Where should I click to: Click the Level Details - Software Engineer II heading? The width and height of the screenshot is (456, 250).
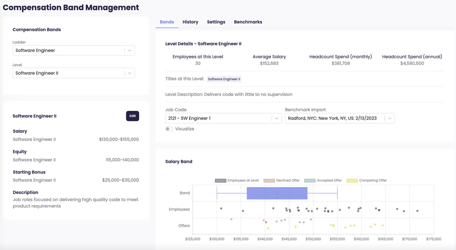(203, 44)
